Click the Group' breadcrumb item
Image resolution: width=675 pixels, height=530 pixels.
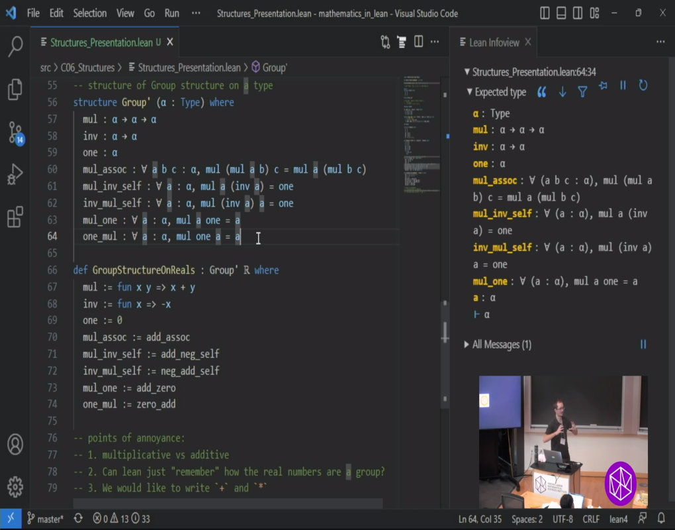[274, 67]
